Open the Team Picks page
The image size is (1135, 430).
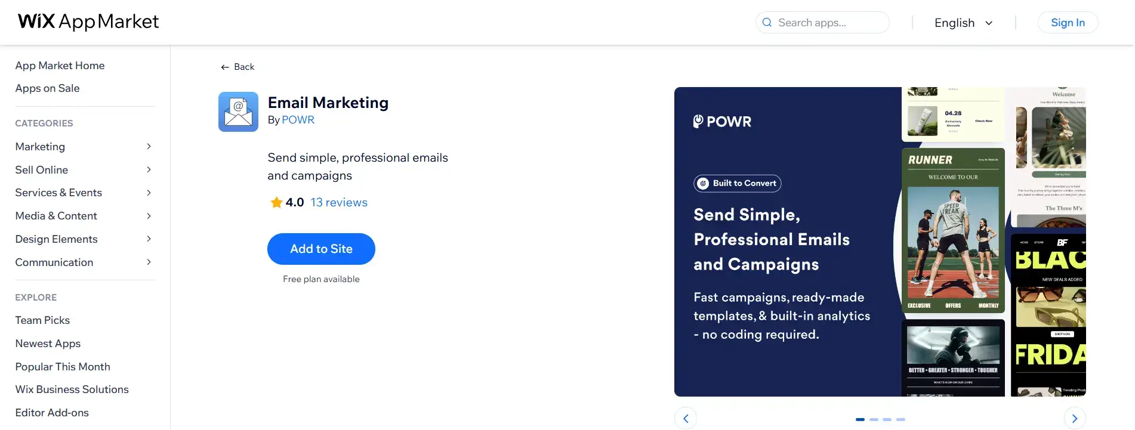point(42,320)
